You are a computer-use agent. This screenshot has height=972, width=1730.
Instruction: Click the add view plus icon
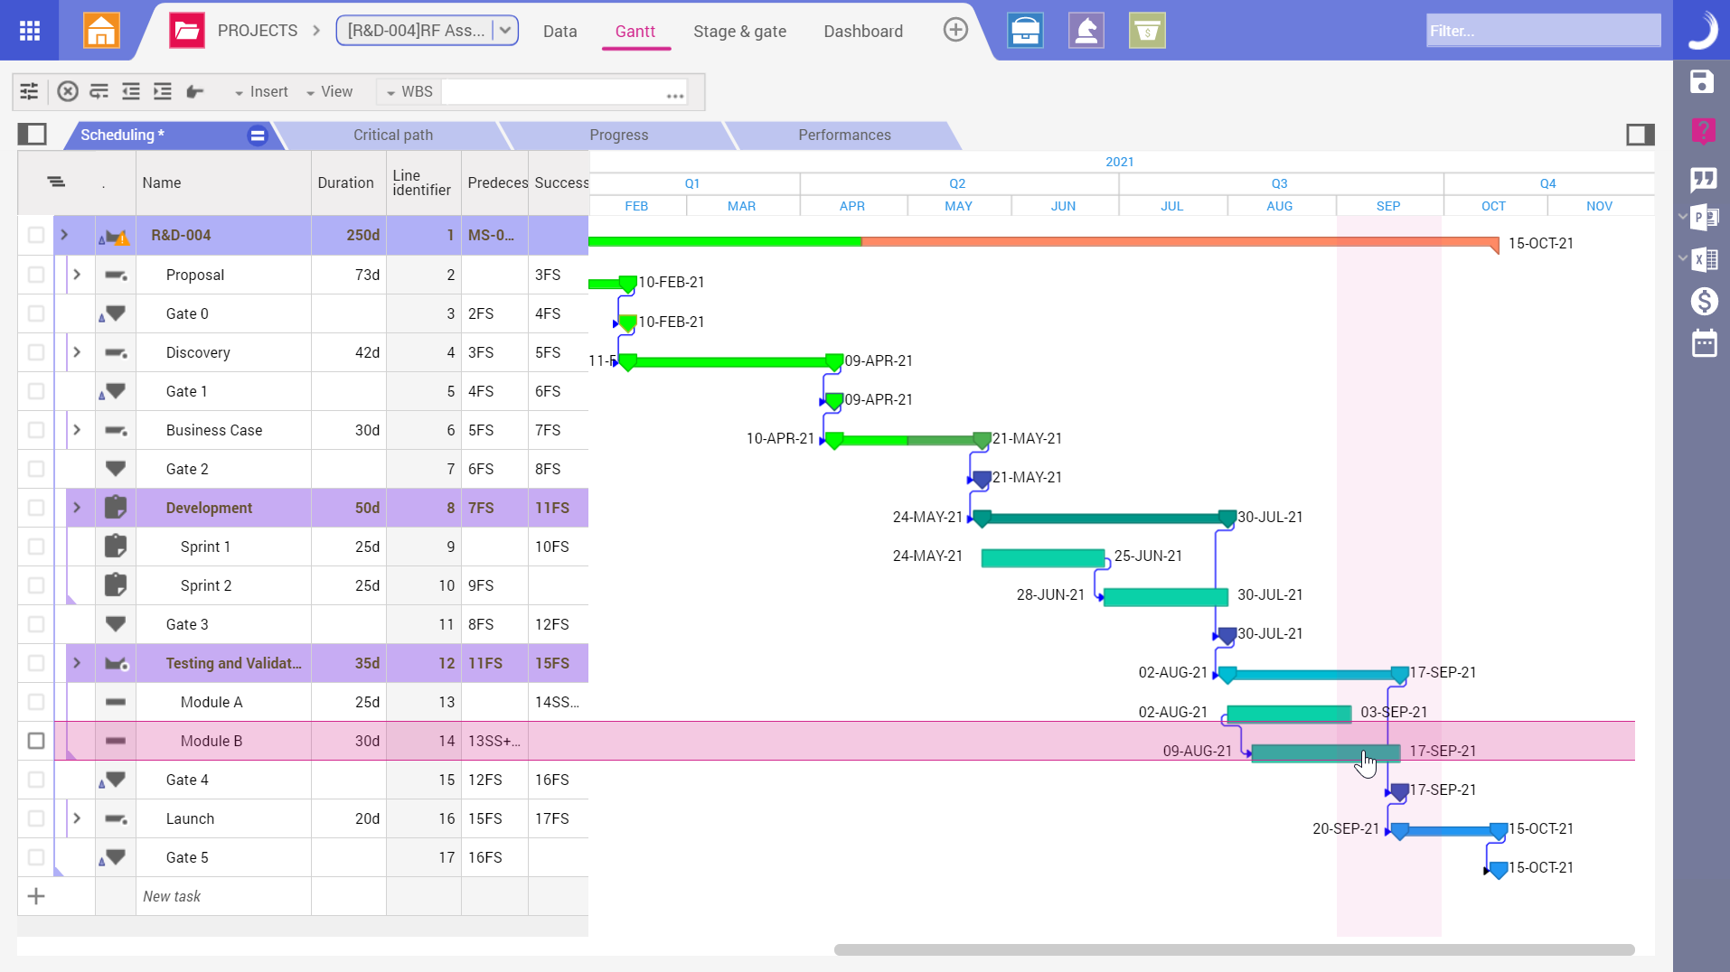(955, 31)
